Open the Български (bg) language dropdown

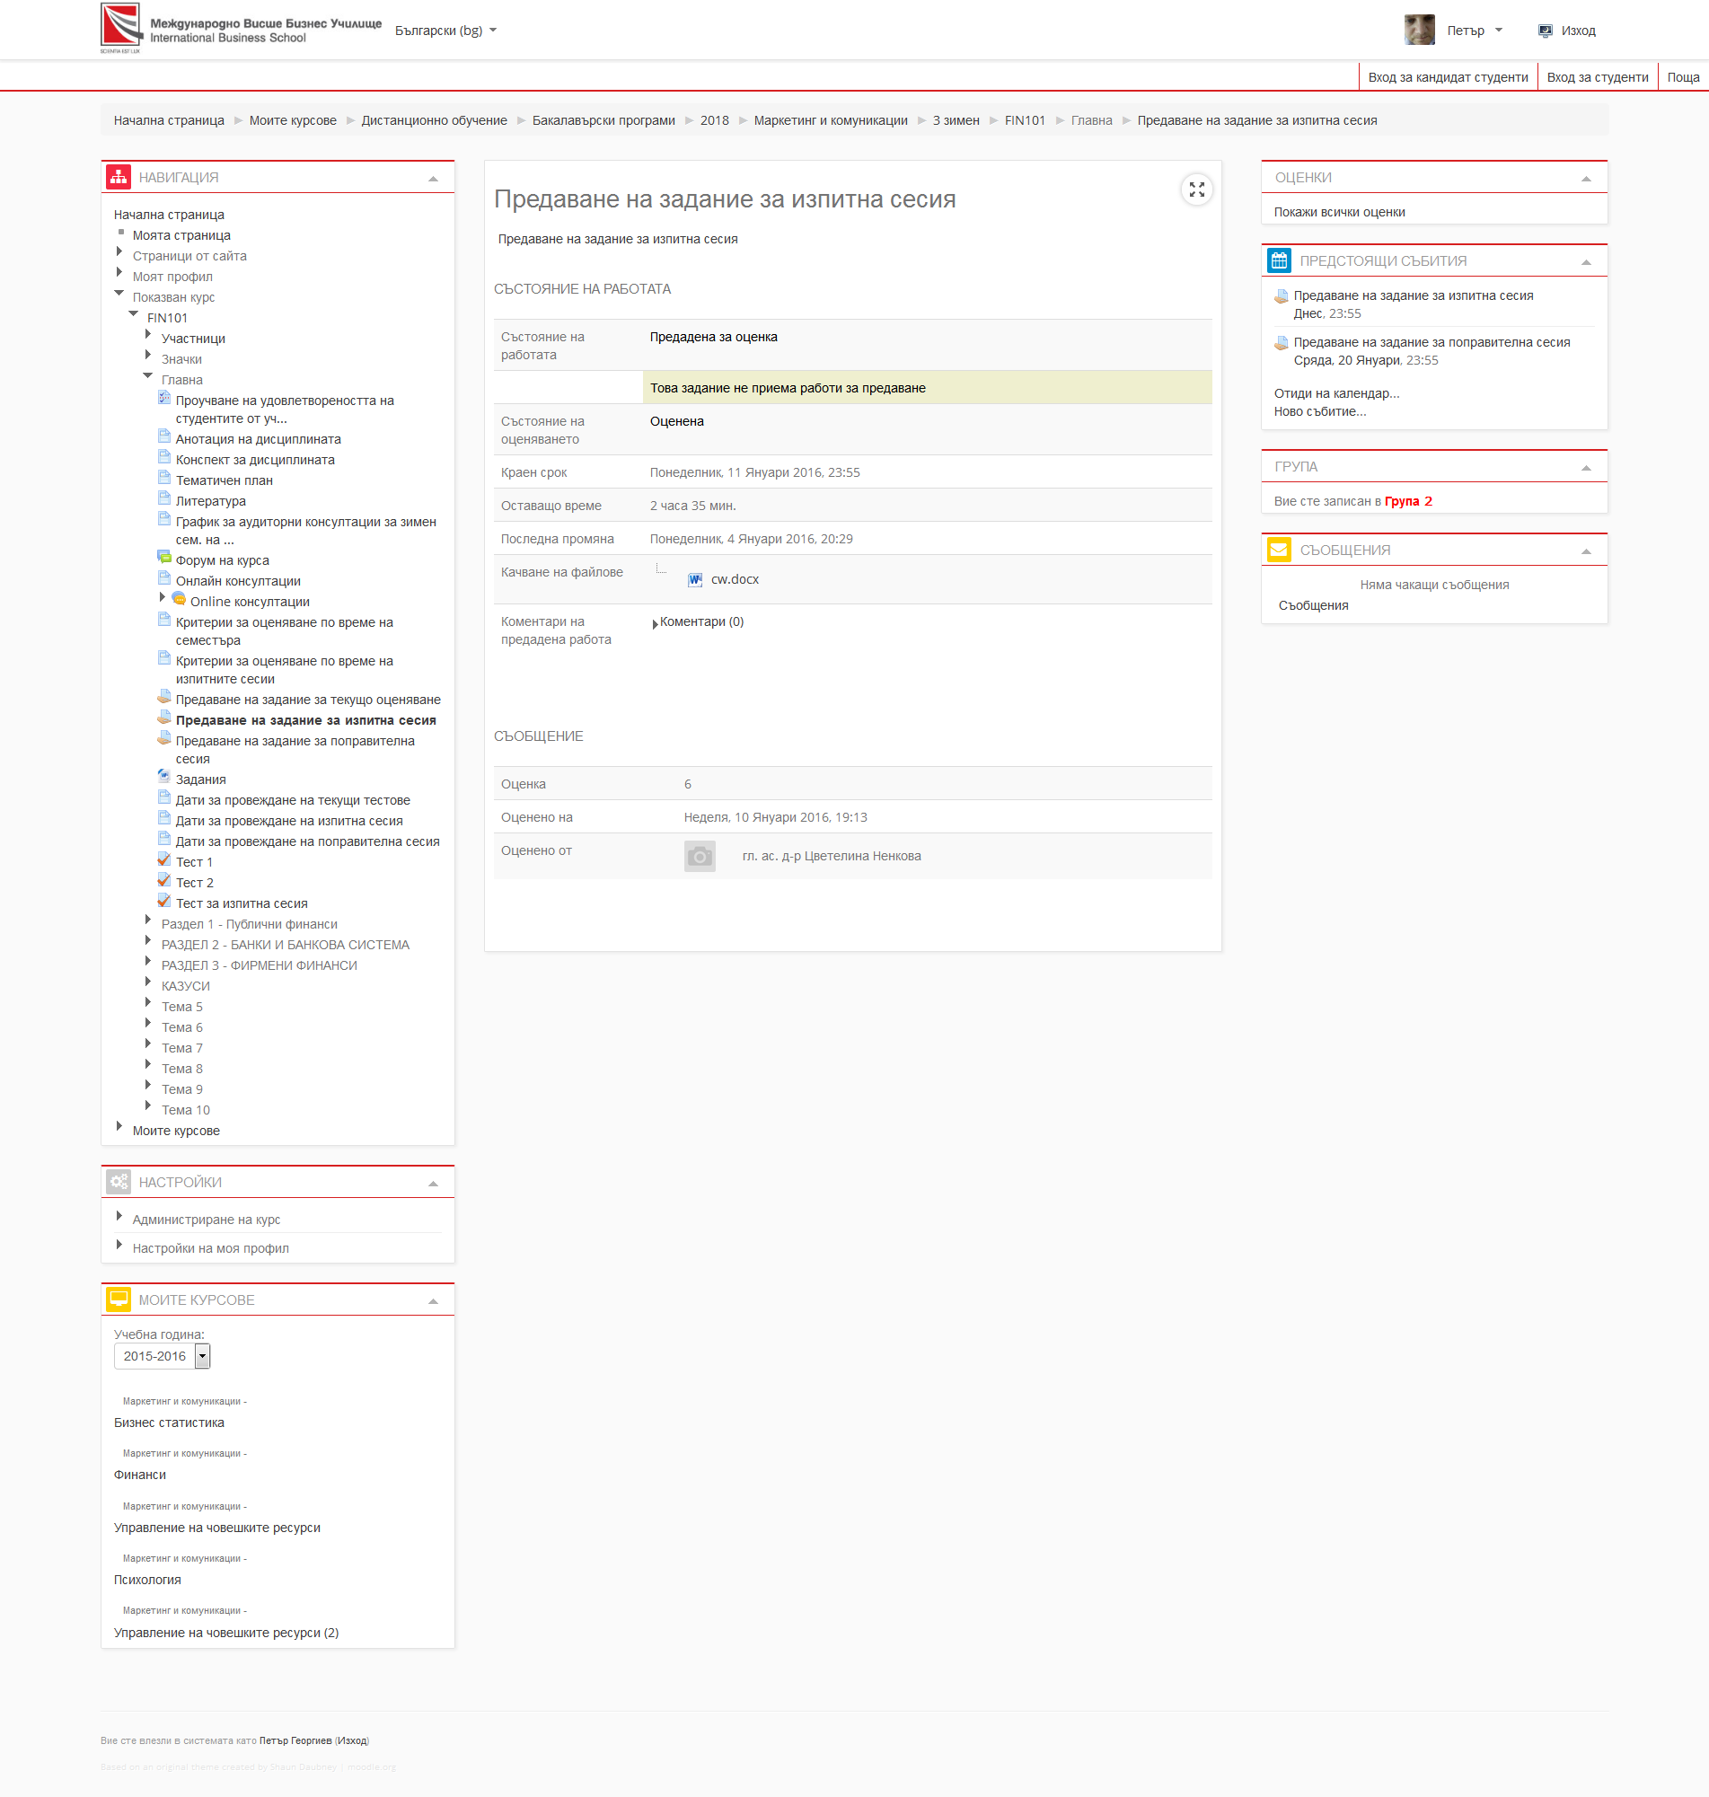click(445, 31)
